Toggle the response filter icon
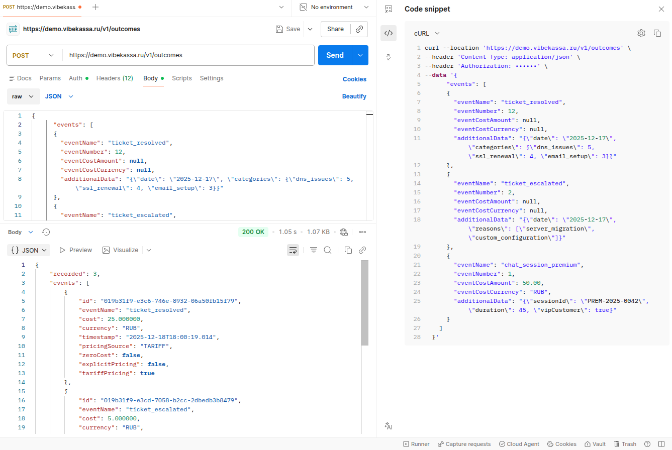Screen dimensions: 672x450 [314, 250]
